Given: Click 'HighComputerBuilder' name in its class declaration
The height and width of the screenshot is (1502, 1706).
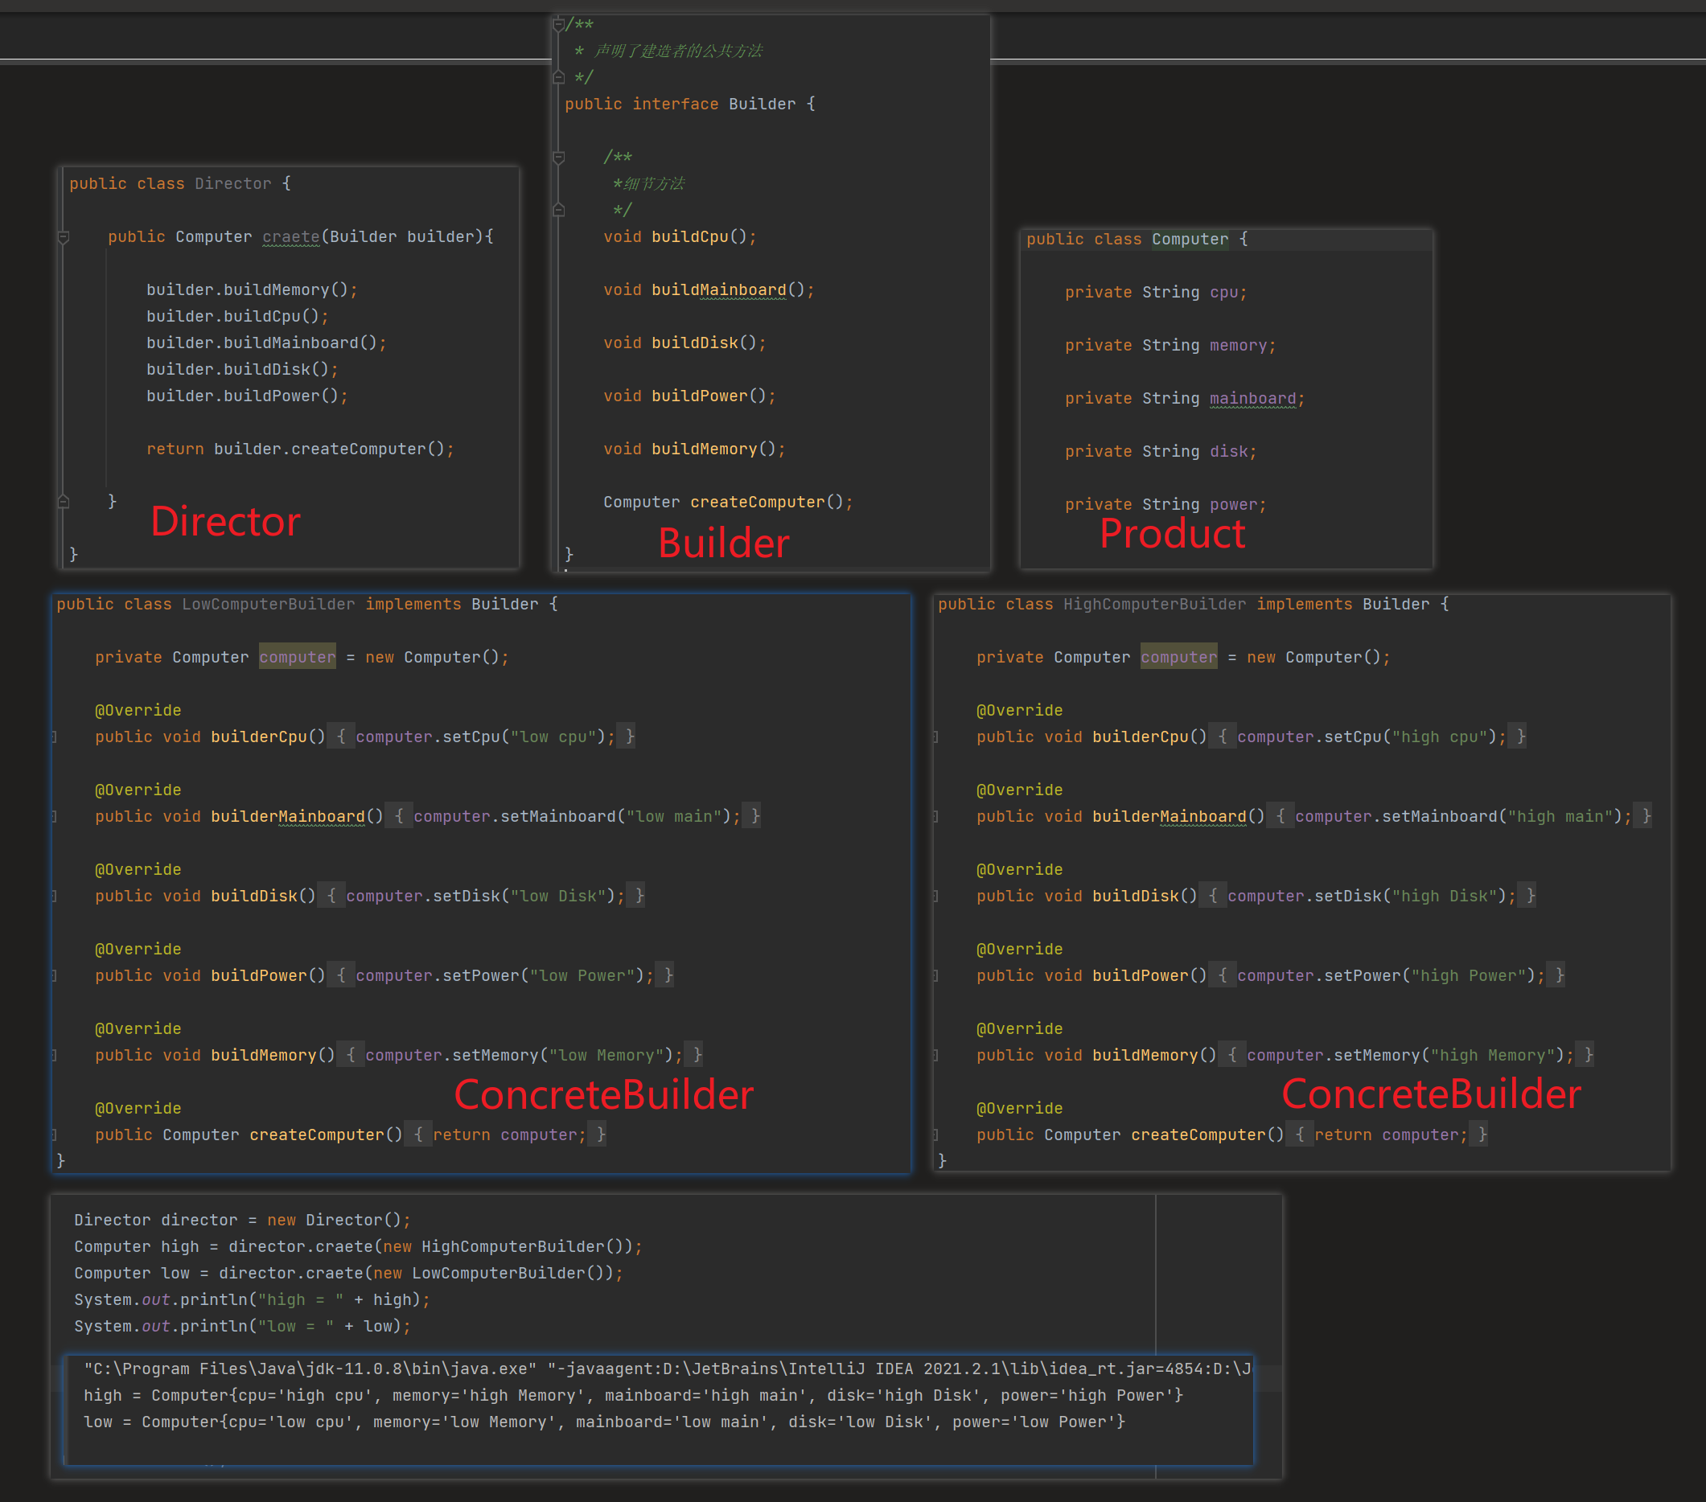Looking at the screenshot, I should (1155, 604).
